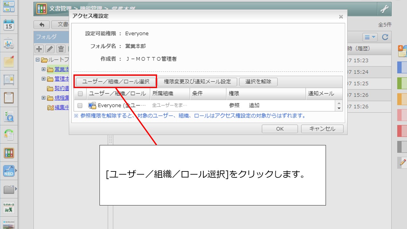The image size is (407, 229).
Task: Click down arrow on permissions list scrollbar
Action: point(339,108)
